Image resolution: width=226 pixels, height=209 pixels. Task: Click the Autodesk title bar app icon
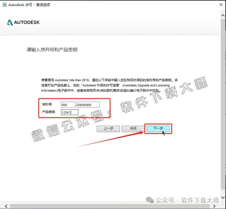click(x=4, y=5)
